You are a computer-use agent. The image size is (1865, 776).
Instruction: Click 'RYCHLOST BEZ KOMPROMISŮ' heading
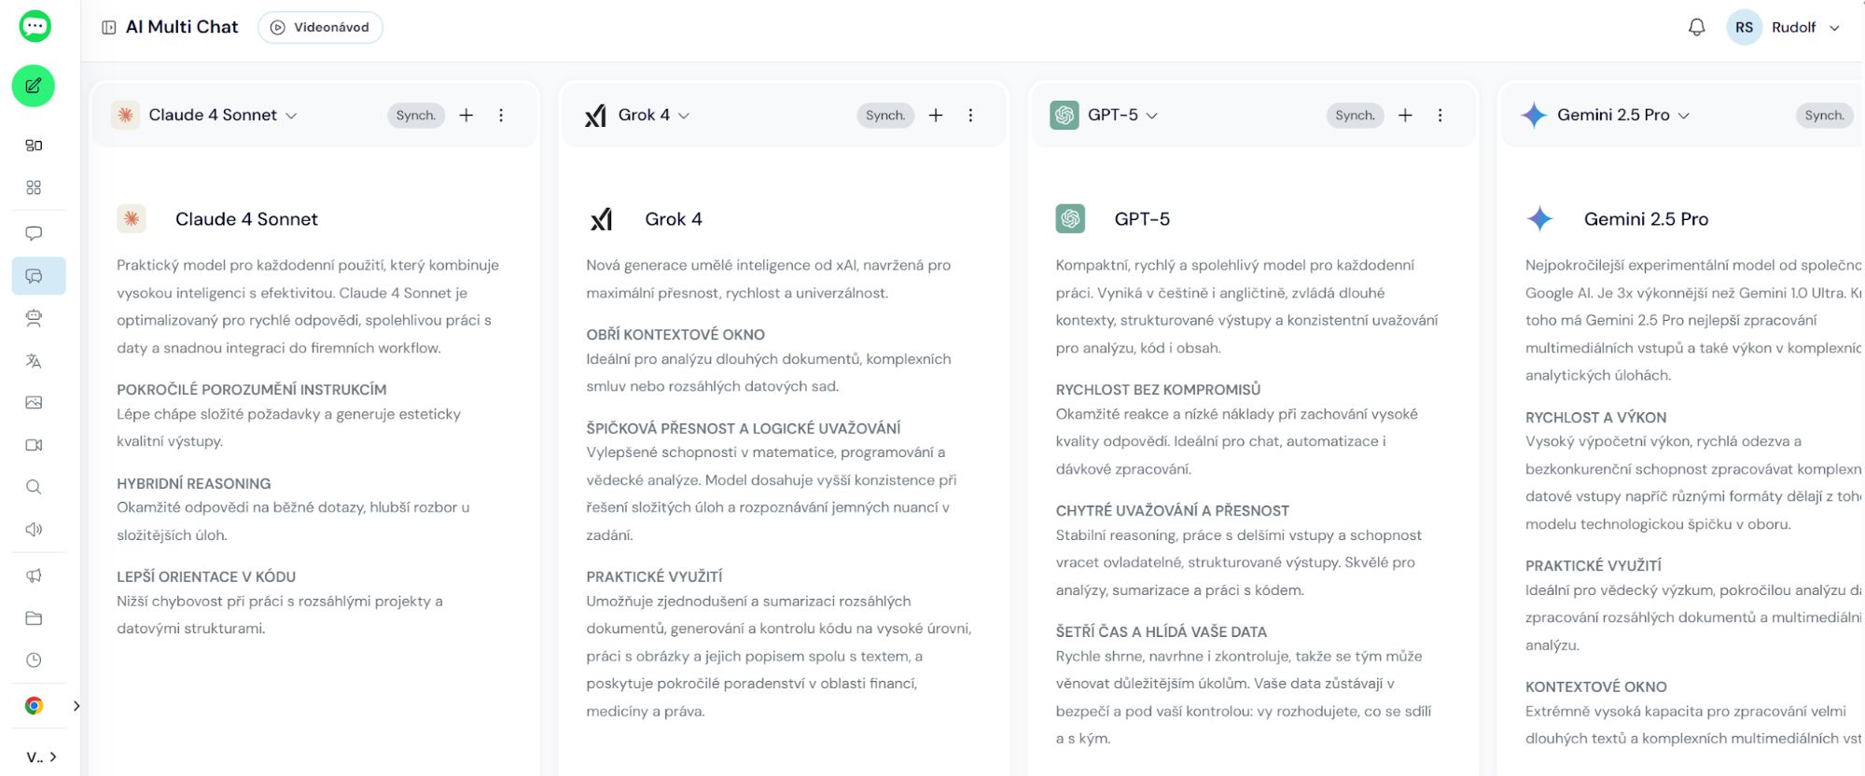pos(1158,390)
